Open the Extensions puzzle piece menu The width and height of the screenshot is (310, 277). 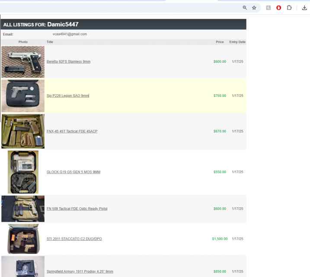[x=289, y=8]
